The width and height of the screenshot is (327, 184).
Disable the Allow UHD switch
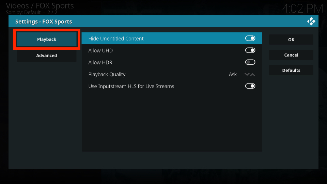(x=250, y=50)
